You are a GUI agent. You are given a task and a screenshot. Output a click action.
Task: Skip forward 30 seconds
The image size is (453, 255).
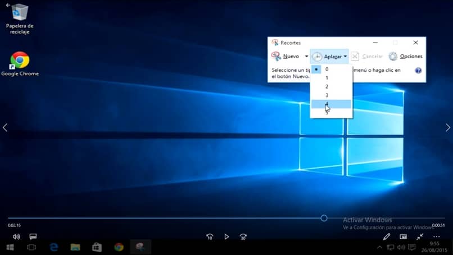click(x=243, y=237)
